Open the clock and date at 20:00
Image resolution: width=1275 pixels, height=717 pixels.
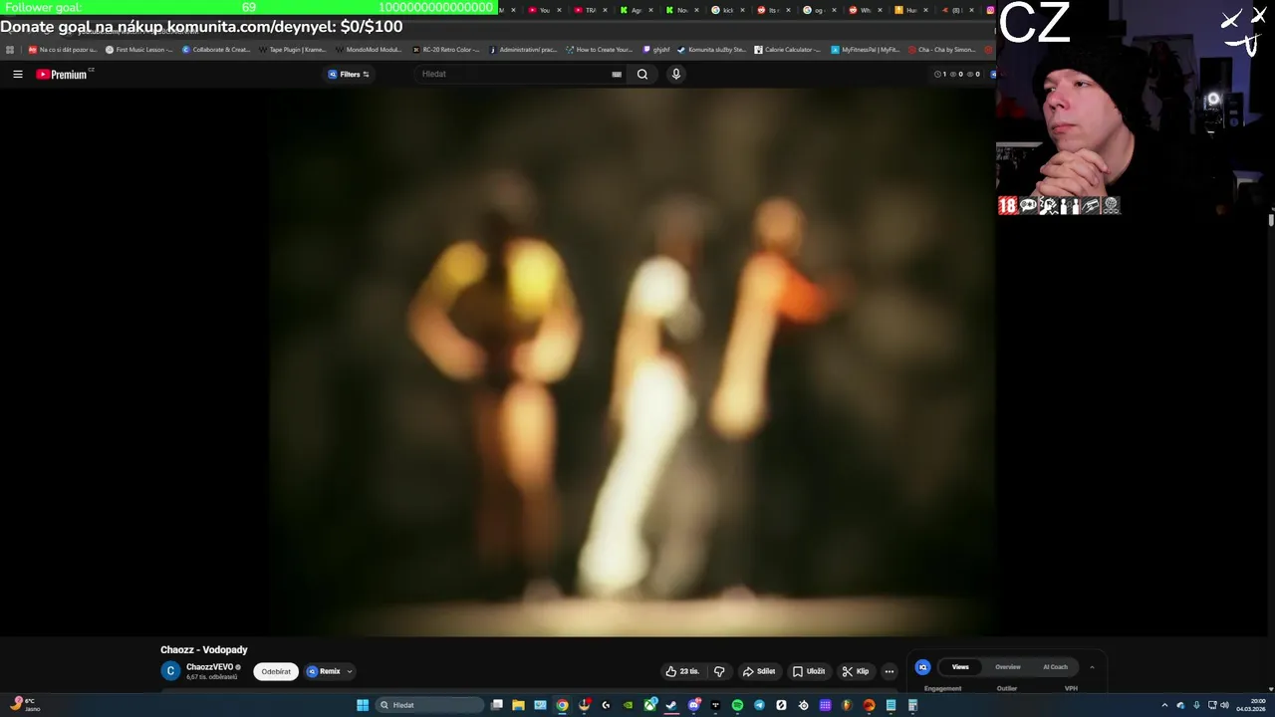(x=1250, y=705)
